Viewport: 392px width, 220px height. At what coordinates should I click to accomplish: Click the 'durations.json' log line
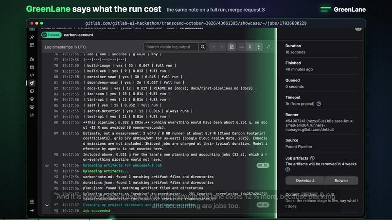(x=148, y=183)
